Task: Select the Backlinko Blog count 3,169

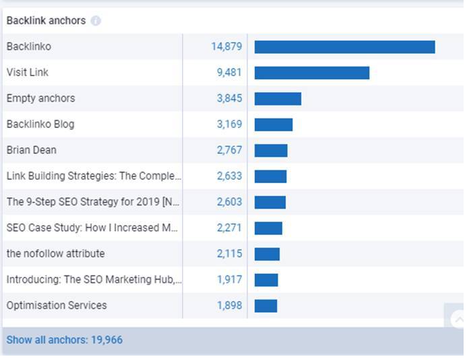Action: 228,124
